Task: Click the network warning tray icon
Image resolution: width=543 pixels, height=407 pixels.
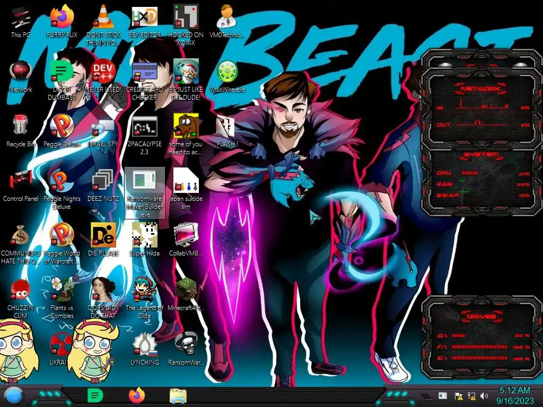Action: [x=471, y=396]
